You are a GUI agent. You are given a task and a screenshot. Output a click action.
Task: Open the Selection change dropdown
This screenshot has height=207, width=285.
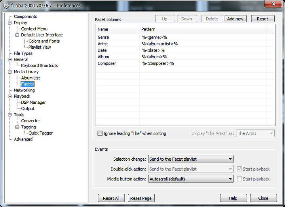tap(191, 159)
